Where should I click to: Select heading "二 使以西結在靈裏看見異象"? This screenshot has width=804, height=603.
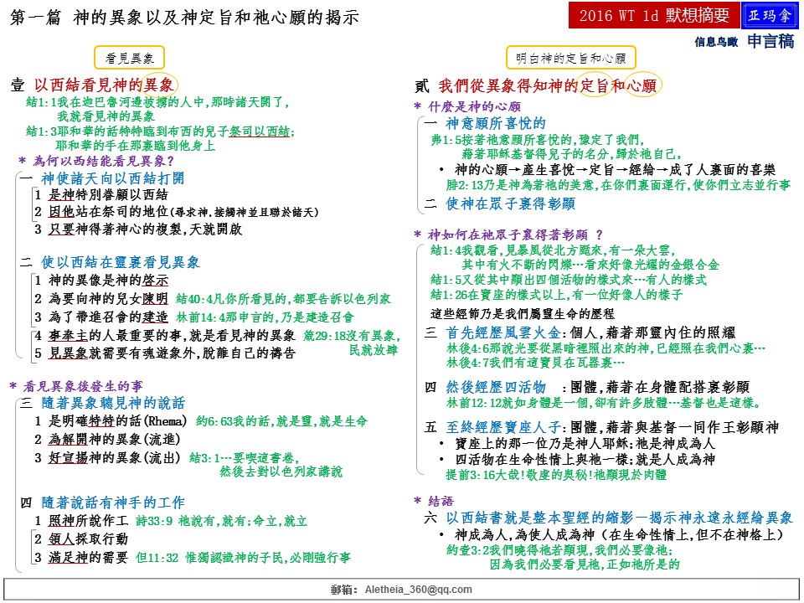[x=109, y=262]
